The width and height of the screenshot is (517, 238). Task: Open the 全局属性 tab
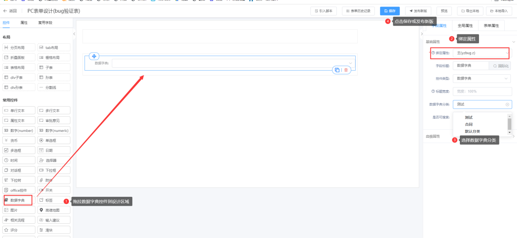point(465,25)
